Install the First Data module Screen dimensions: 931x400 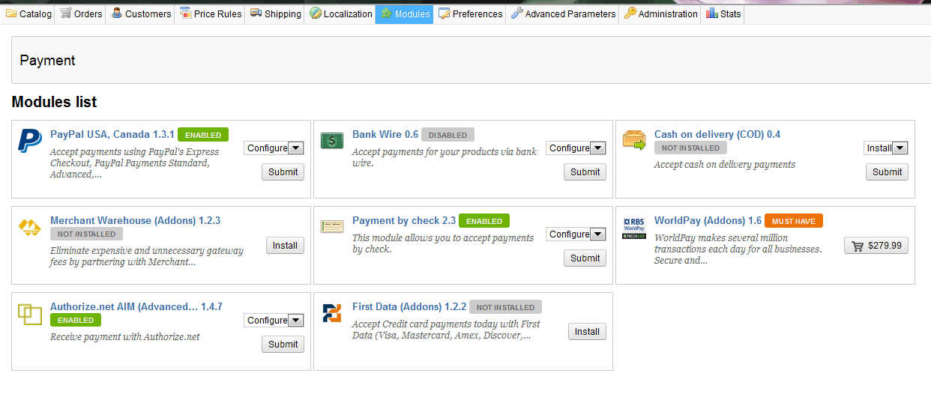click(587, 331)
